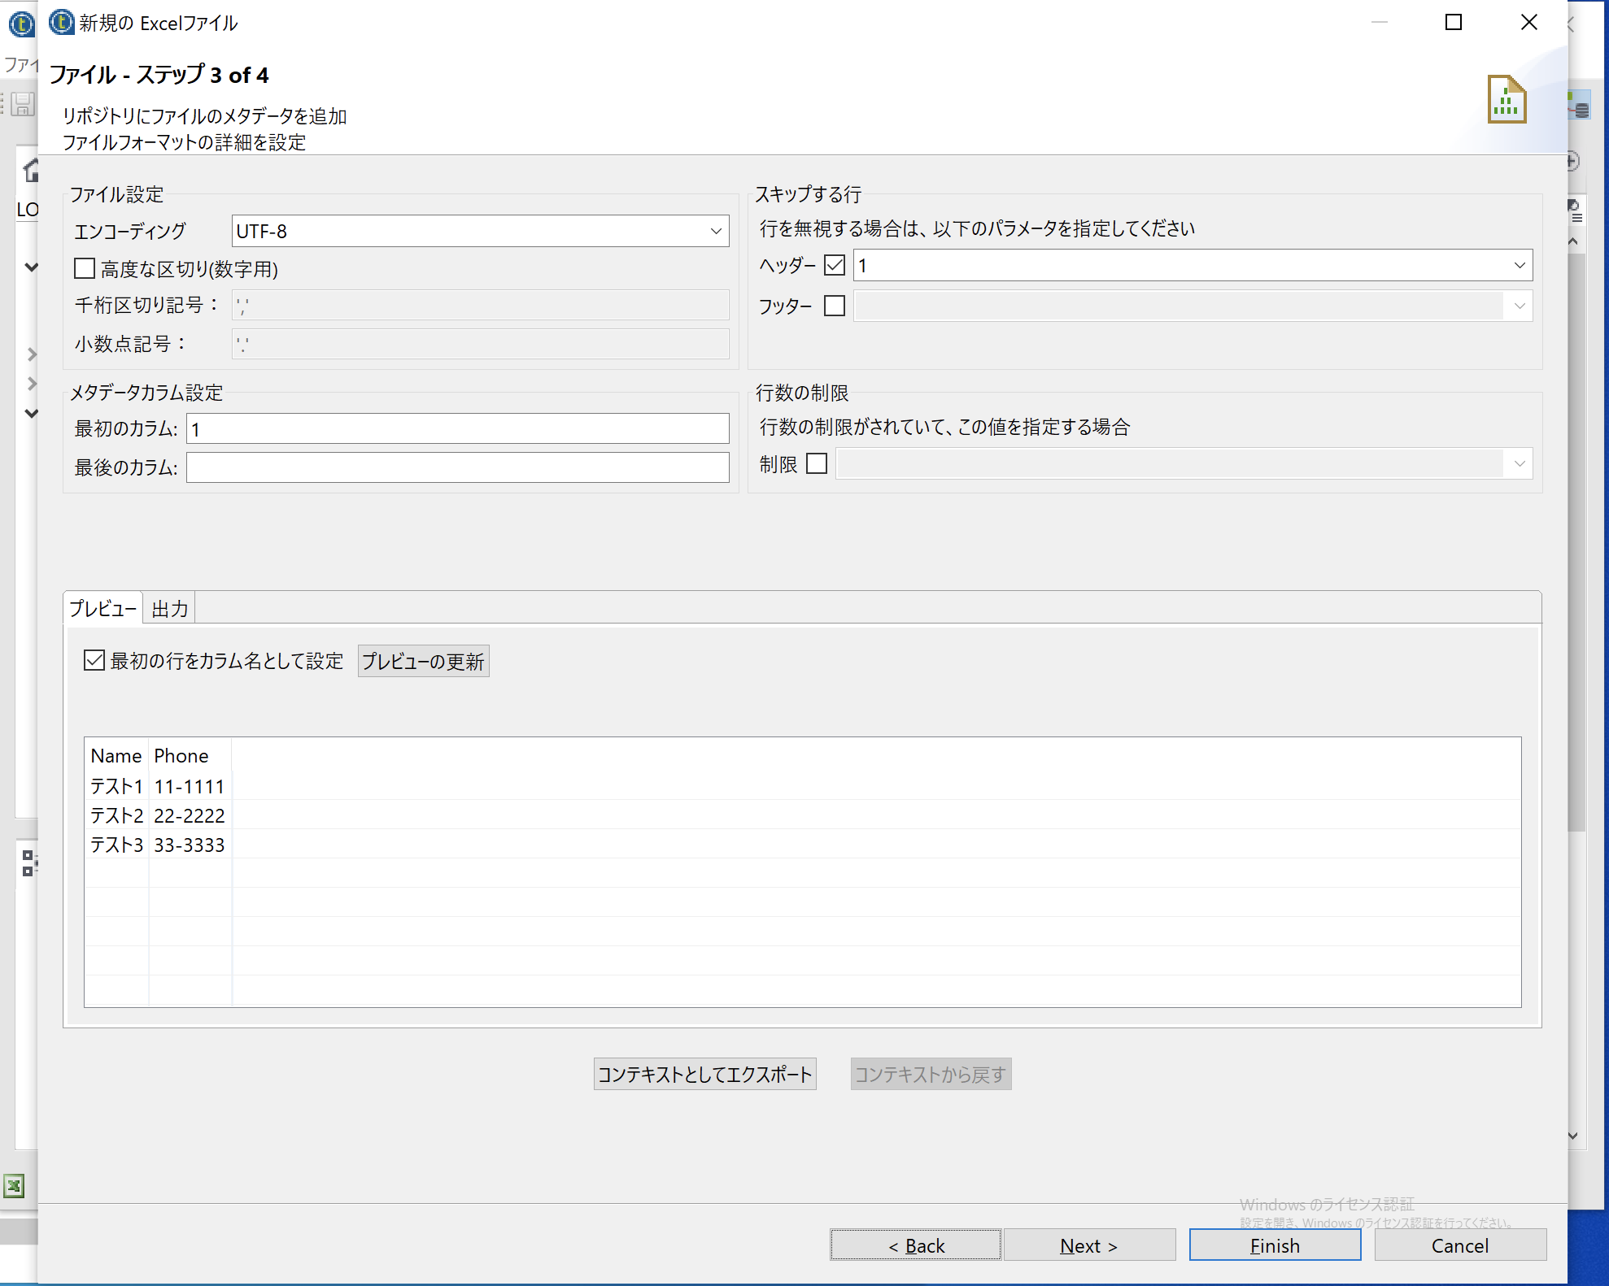Click the component palette icon on the right edge
Screen dimensions: 1609x1286
(1577, 105)
